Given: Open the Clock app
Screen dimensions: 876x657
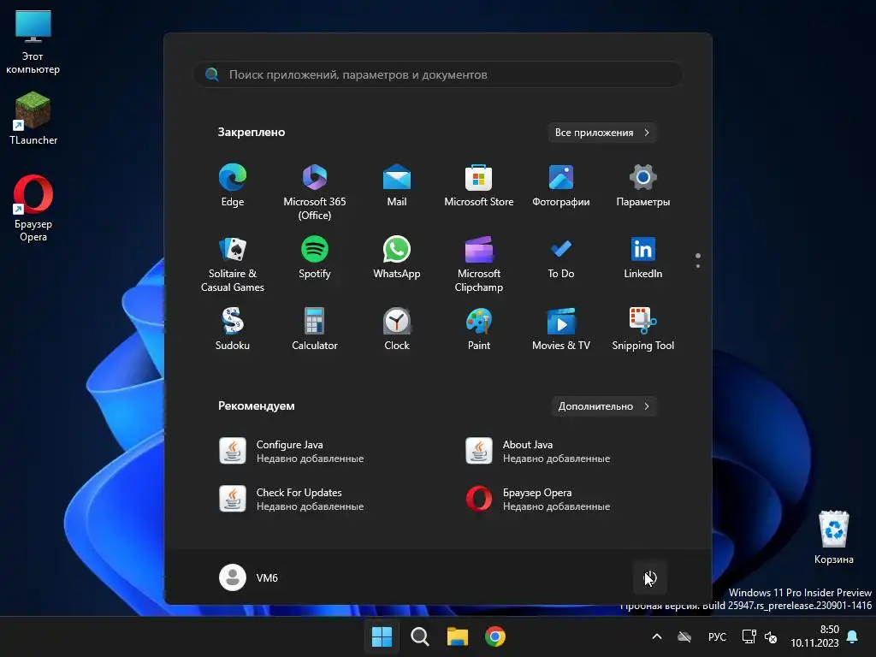Looking at the screenshot, I should point(397,329).
